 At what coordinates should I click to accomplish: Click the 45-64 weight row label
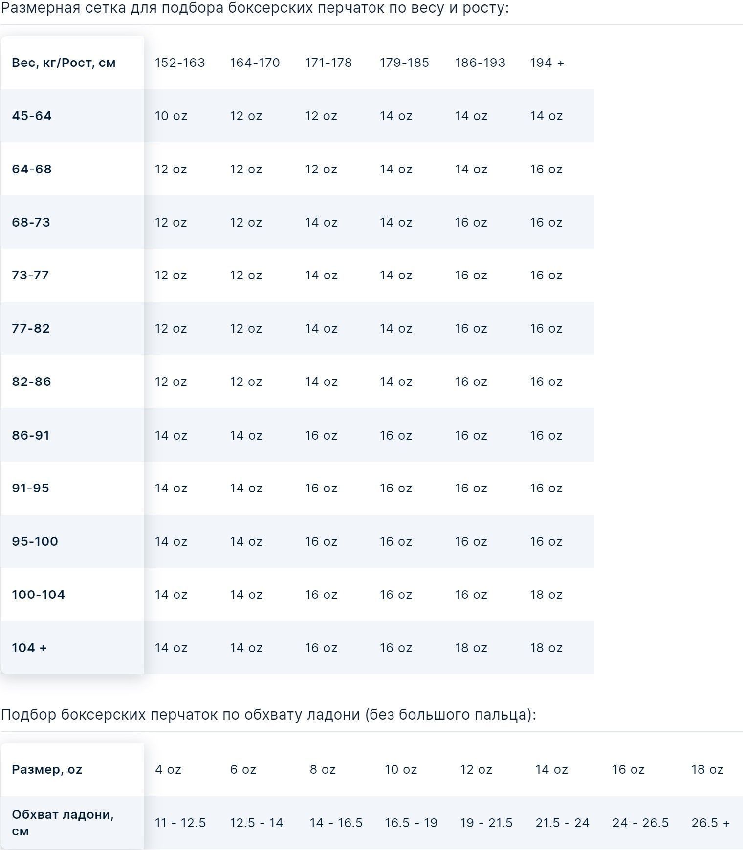(32, 116)
